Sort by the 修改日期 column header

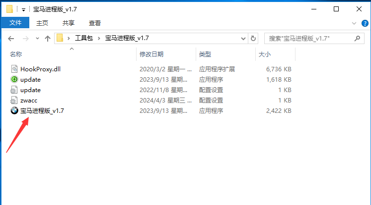point(151,54)
